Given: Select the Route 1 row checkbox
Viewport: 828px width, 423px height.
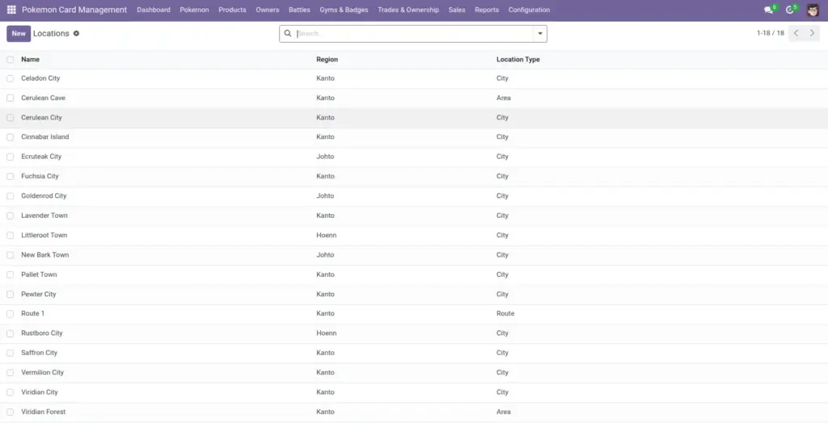Looking at the screenshot, I should point(10,314).
